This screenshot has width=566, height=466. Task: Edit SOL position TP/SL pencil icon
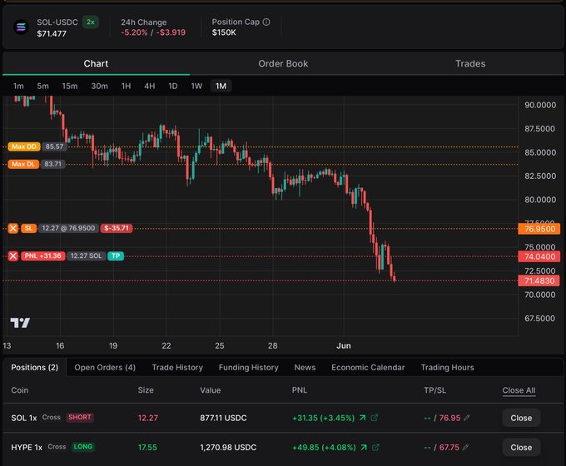467,418
